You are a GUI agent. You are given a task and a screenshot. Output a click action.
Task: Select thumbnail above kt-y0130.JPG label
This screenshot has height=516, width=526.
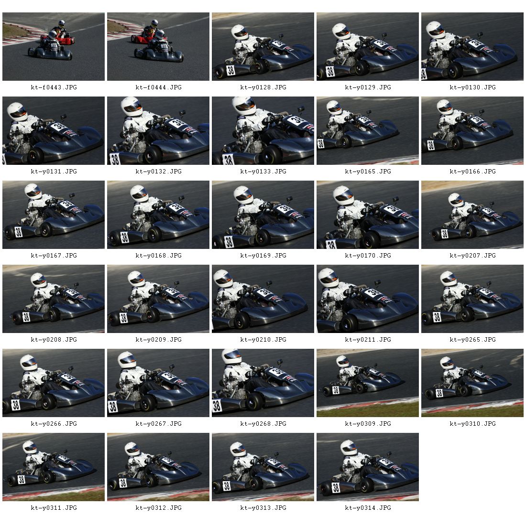pos(472,47)
